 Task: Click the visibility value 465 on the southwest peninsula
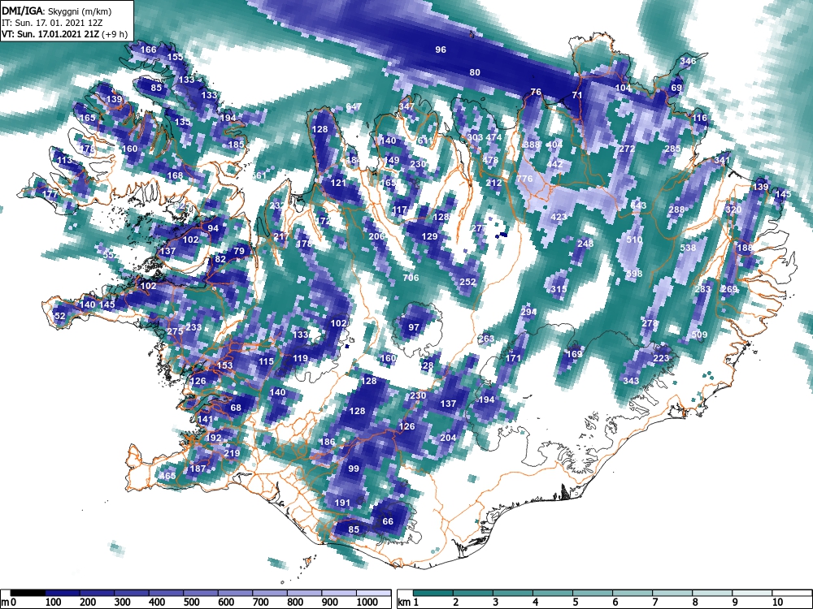167,477
